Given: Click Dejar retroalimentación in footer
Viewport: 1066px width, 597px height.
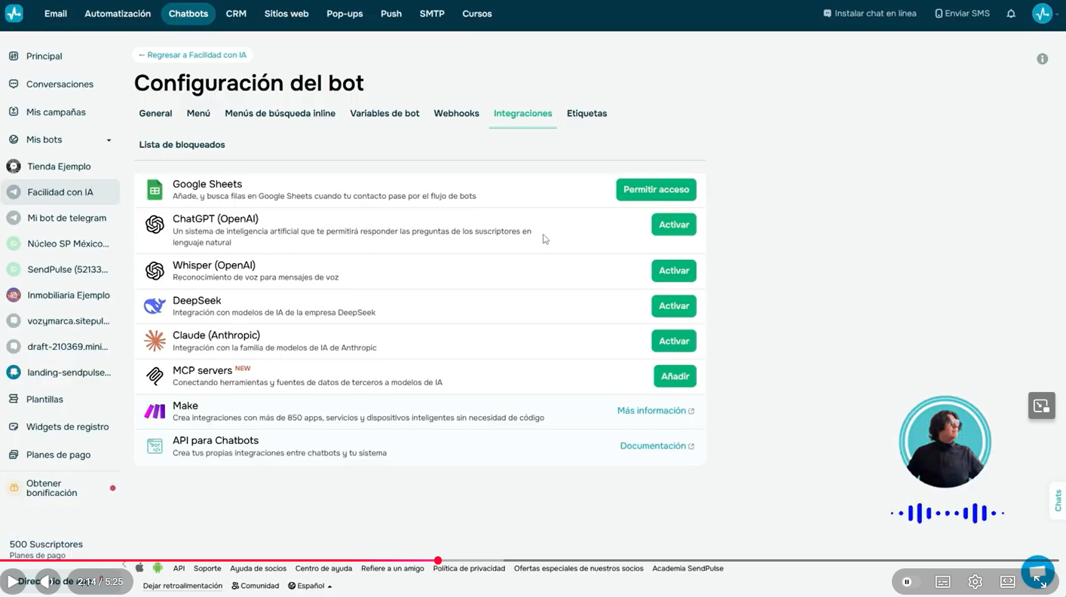Looking at the screenshot, I should 182,586.
